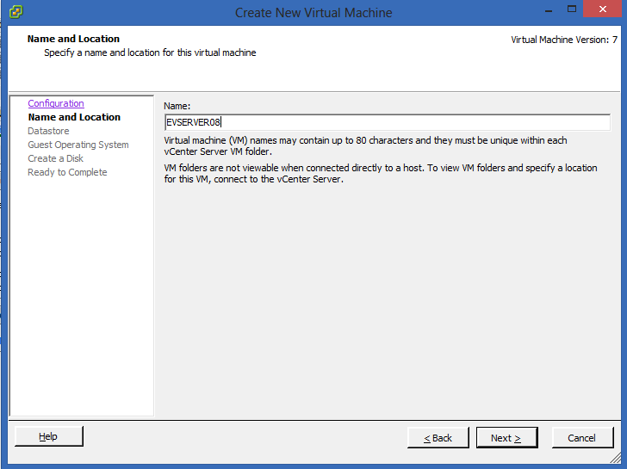Screen dimensions: 627x469
Task: Maximize the Create New Virtual Machine window
Action: pos(572,9)
